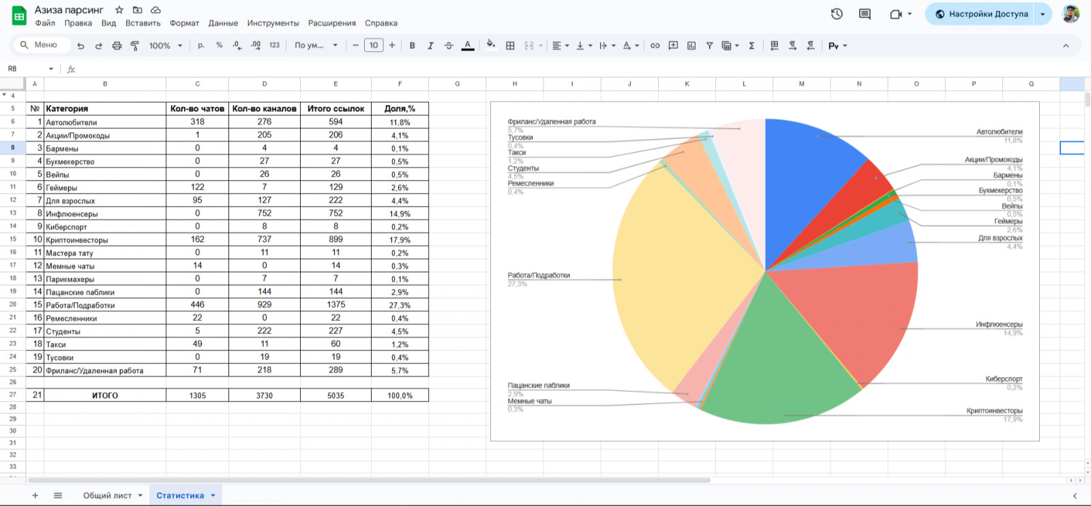
Task: Redo the last action
Action: pyautogui.click(x=98, y=46)
